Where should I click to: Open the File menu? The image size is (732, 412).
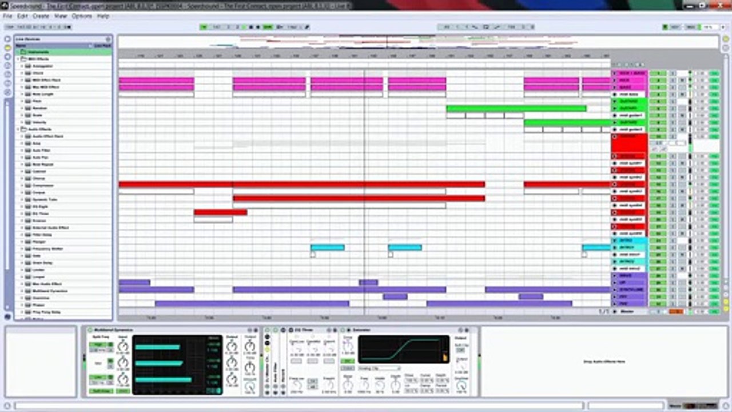tap(7, 16)
